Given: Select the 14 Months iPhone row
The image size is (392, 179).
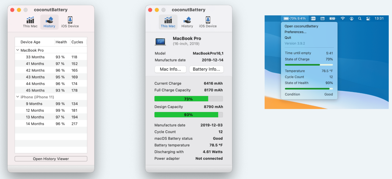Looking at the screenshot, I should 51,124.
